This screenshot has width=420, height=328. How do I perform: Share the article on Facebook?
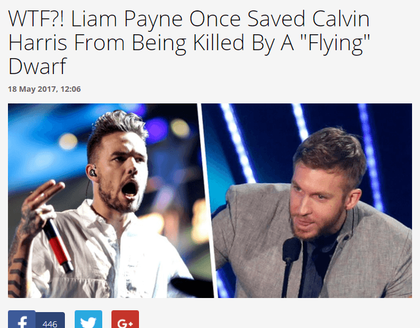tap(21, 319)
